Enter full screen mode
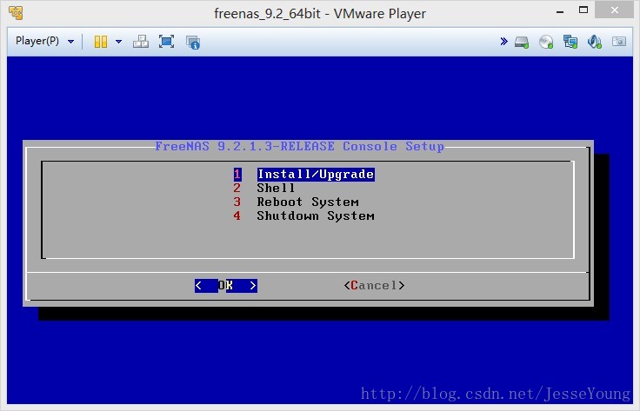The width and height of the screenshot is (640, 411). tap(167, 42)
